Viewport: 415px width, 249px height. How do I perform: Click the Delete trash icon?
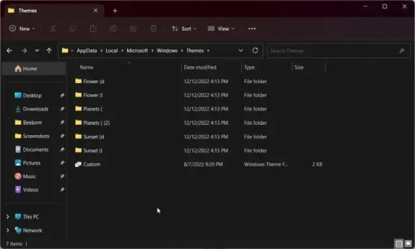pos(154,29)
